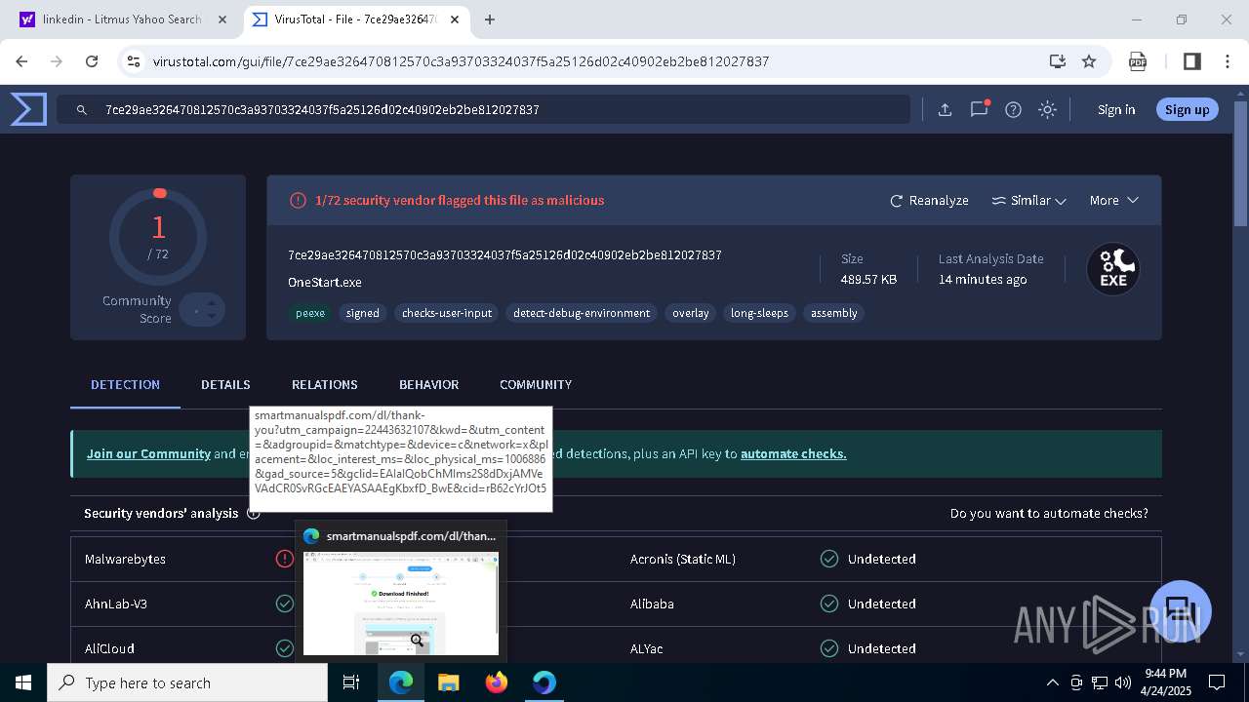Click info icon beside Security vendors' analysis
1249x702 pixels.
coord(254,514)
